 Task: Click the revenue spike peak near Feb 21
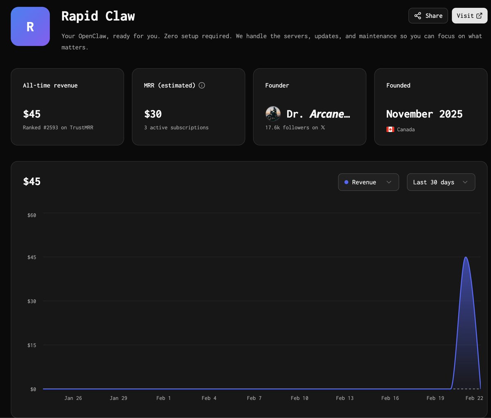pyautogui.click(x=466, y=258)
